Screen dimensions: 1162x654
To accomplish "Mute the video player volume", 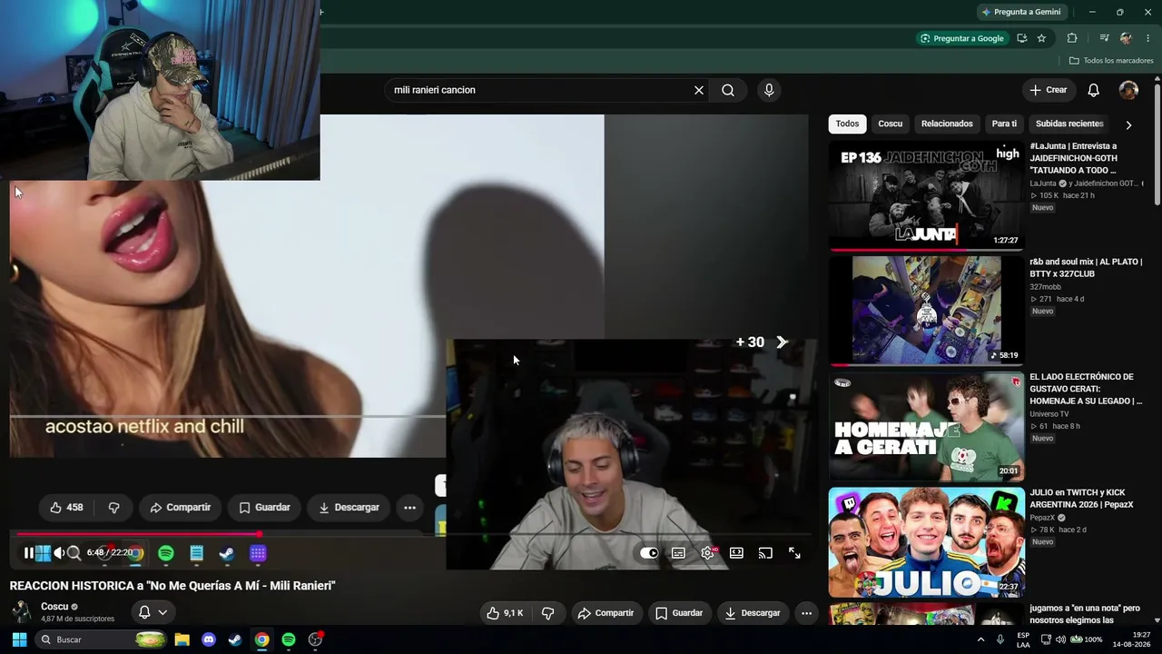I will pyautogui.click(x=60, y=552).
